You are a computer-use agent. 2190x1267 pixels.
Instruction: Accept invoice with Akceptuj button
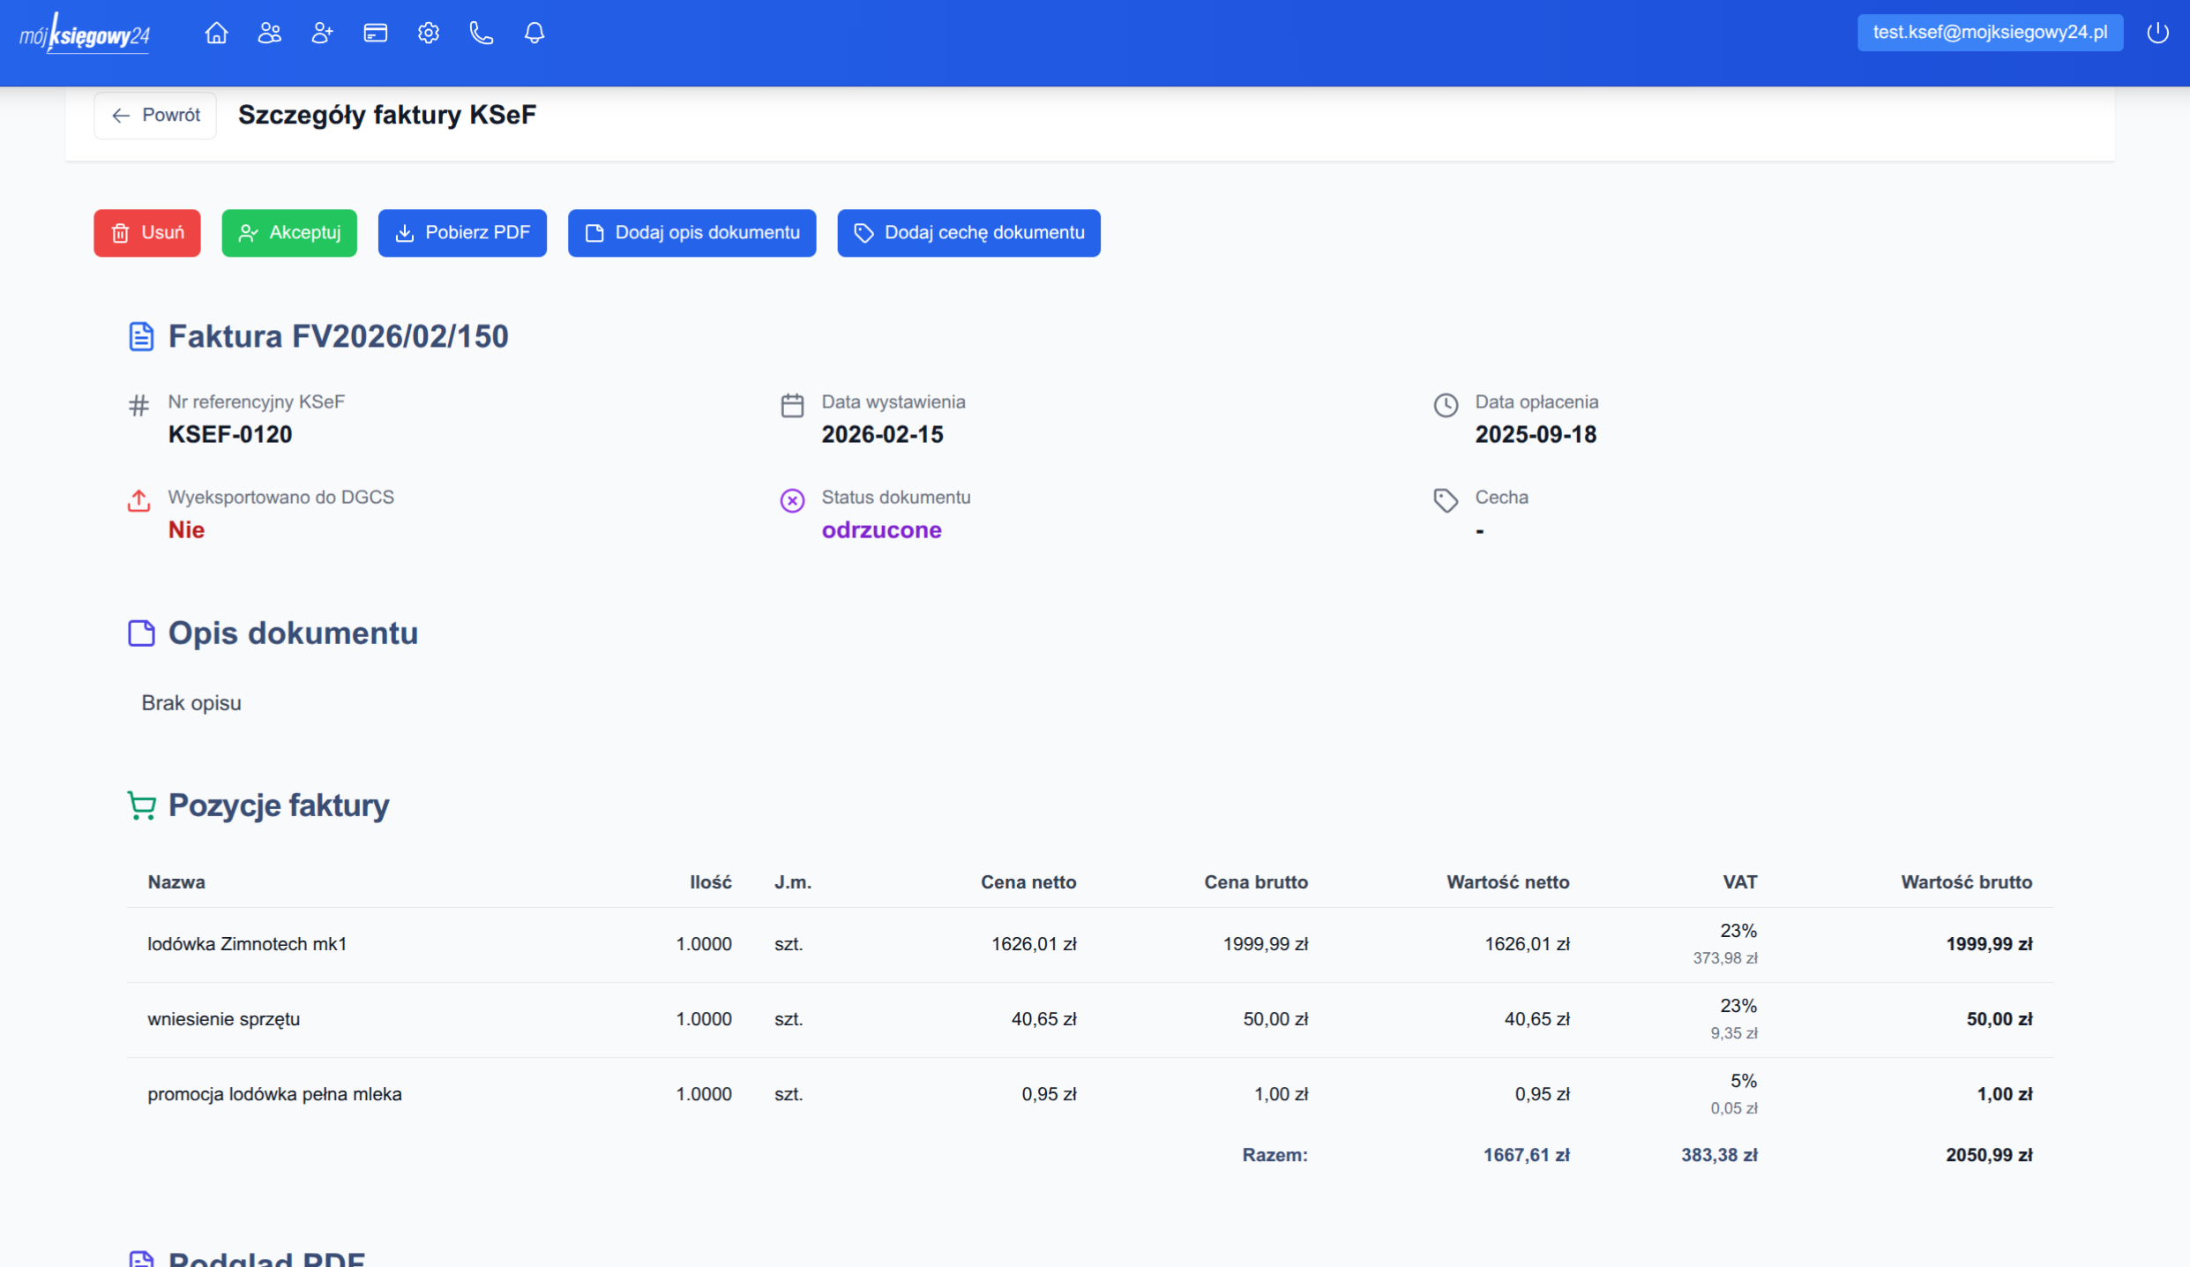pyautogui.click(x=288, y=233)
